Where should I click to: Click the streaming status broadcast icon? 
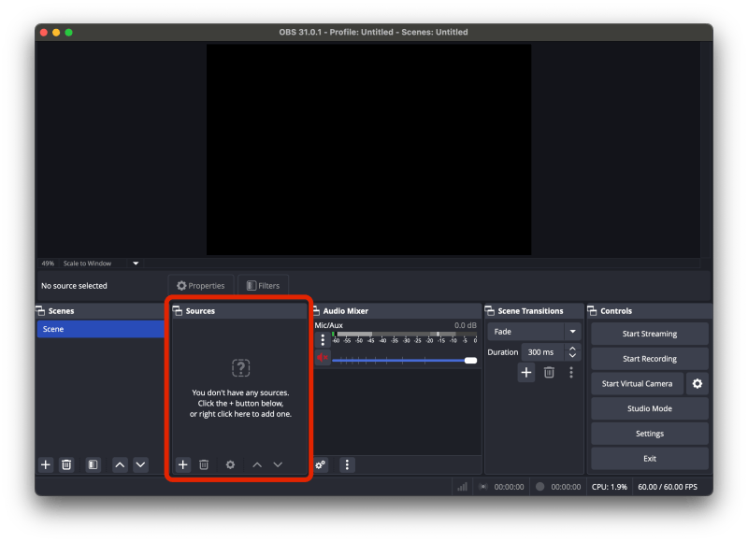[x=483, y=487]
